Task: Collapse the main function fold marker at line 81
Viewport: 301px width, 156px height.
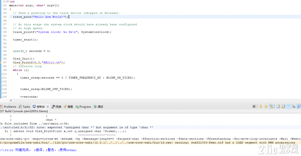Action: coord(8,1)
